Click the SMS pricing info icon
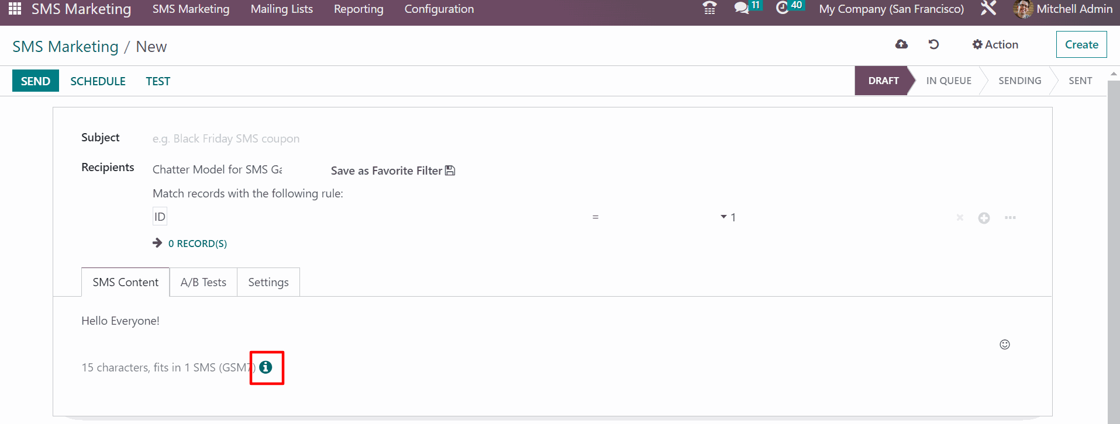The height and width of the screenshot is (424, 1120). pyautogui.click(x=266, y=367)
